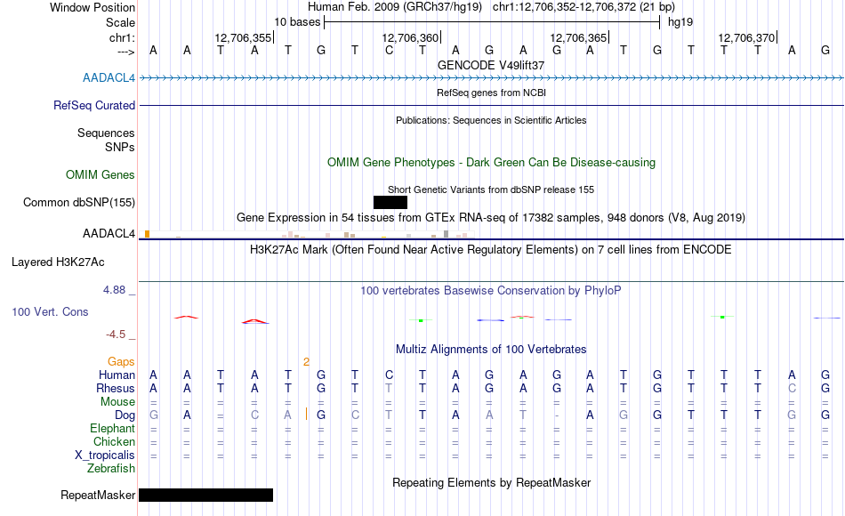Click the C base in Rhesus row

click(x=791, y=388)
